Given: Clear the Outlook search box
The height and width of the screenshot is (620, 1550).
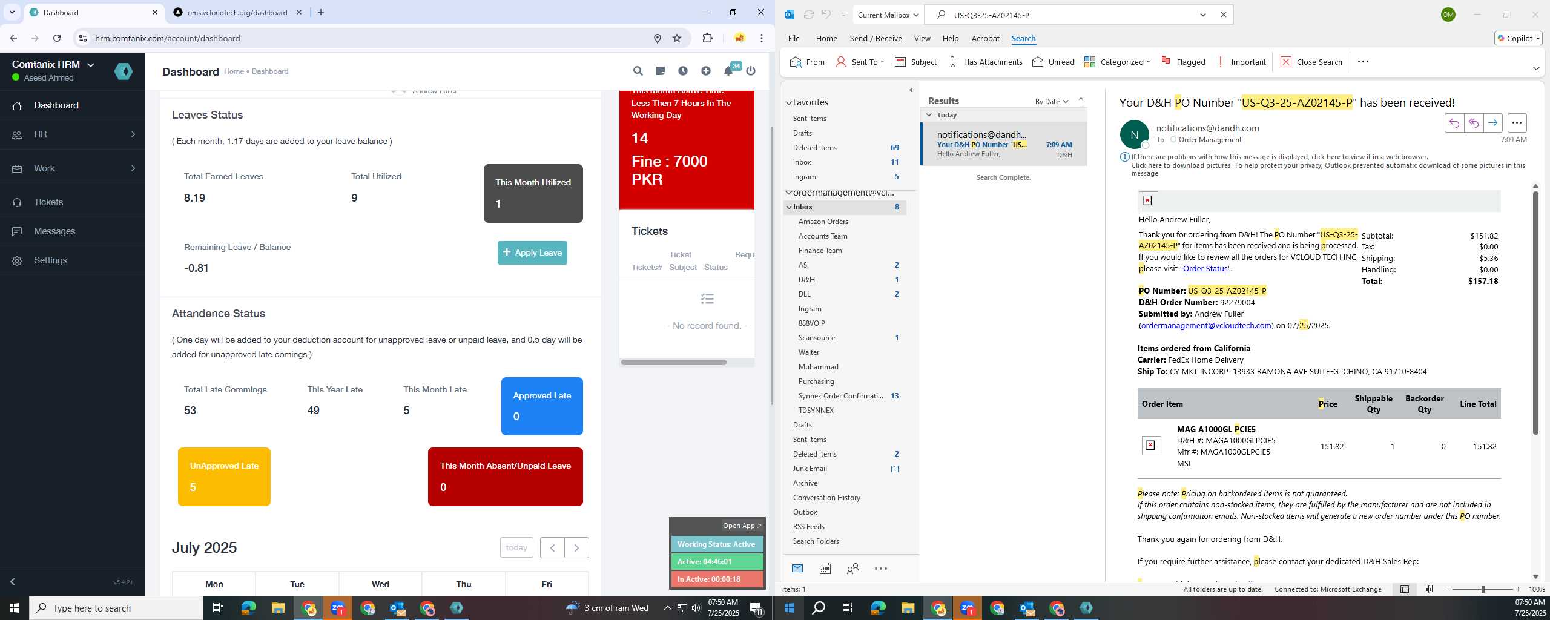Looking at the screenshot, I should tap(1223, 15).
